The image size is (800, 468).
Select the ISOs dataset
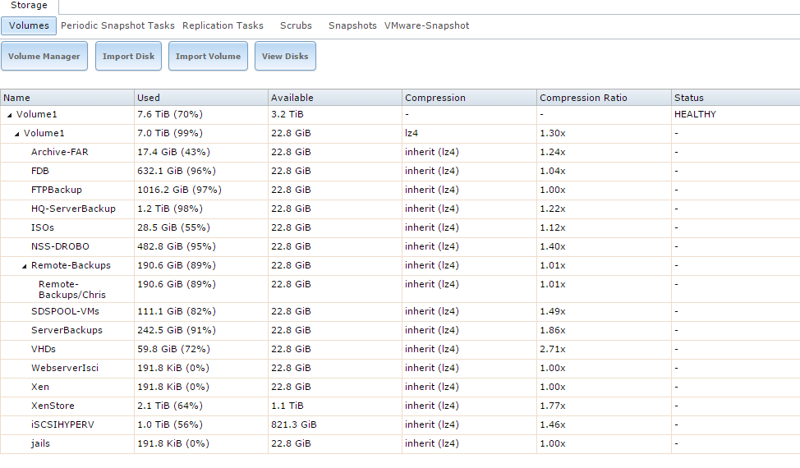tap(43, 227)
